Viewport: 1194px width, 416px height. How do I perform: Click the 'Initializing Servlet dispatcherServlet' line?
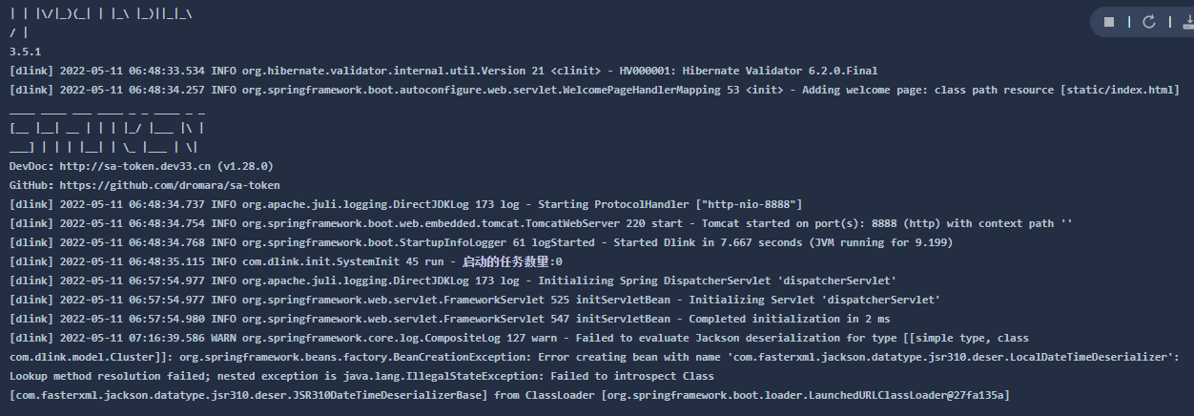coord(475,300)
